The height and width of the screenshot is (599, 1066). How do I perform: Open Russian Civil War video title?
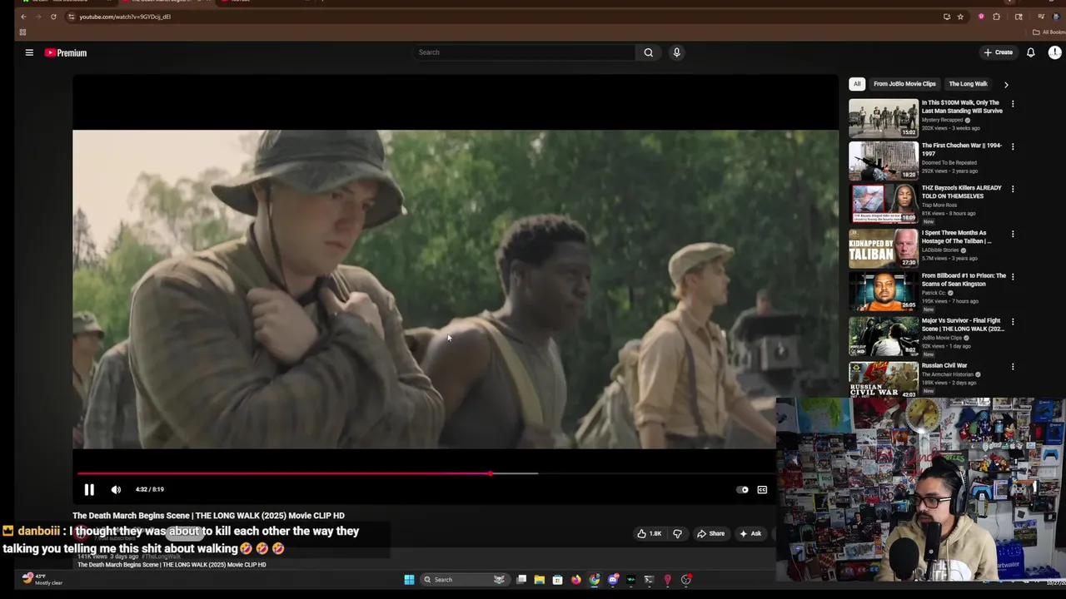(944, 365)
